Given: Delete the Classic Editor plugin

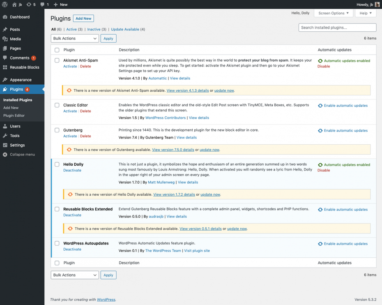Looking at the screenshot, I should coord(85,111).
